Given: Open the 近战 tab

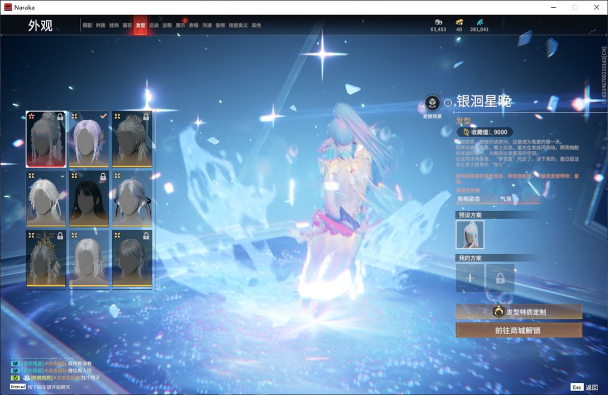Looking at the screenshot, I should [x=154, y=25].
